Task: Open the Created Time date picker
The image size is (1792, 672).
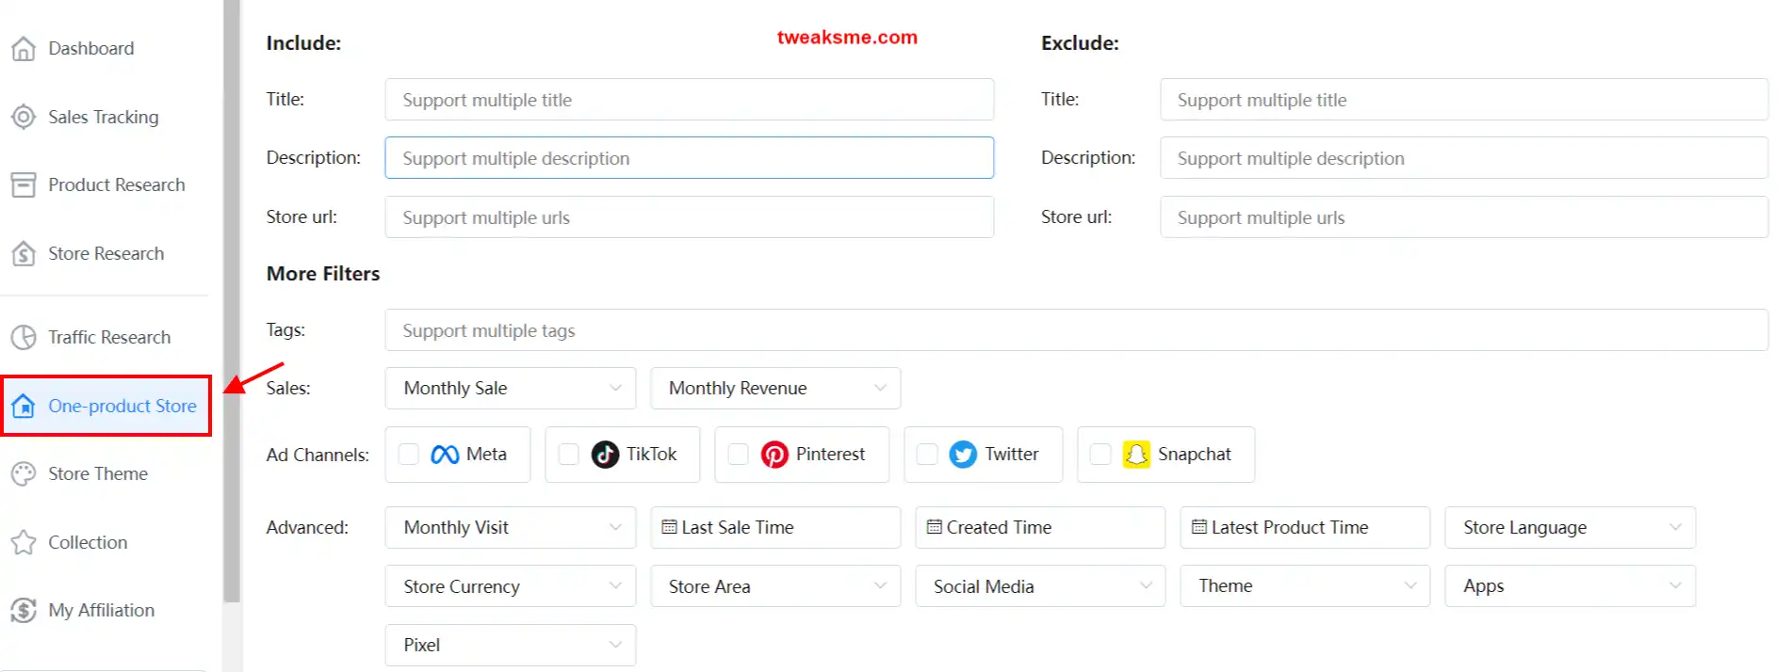Action: point(1040,527)
